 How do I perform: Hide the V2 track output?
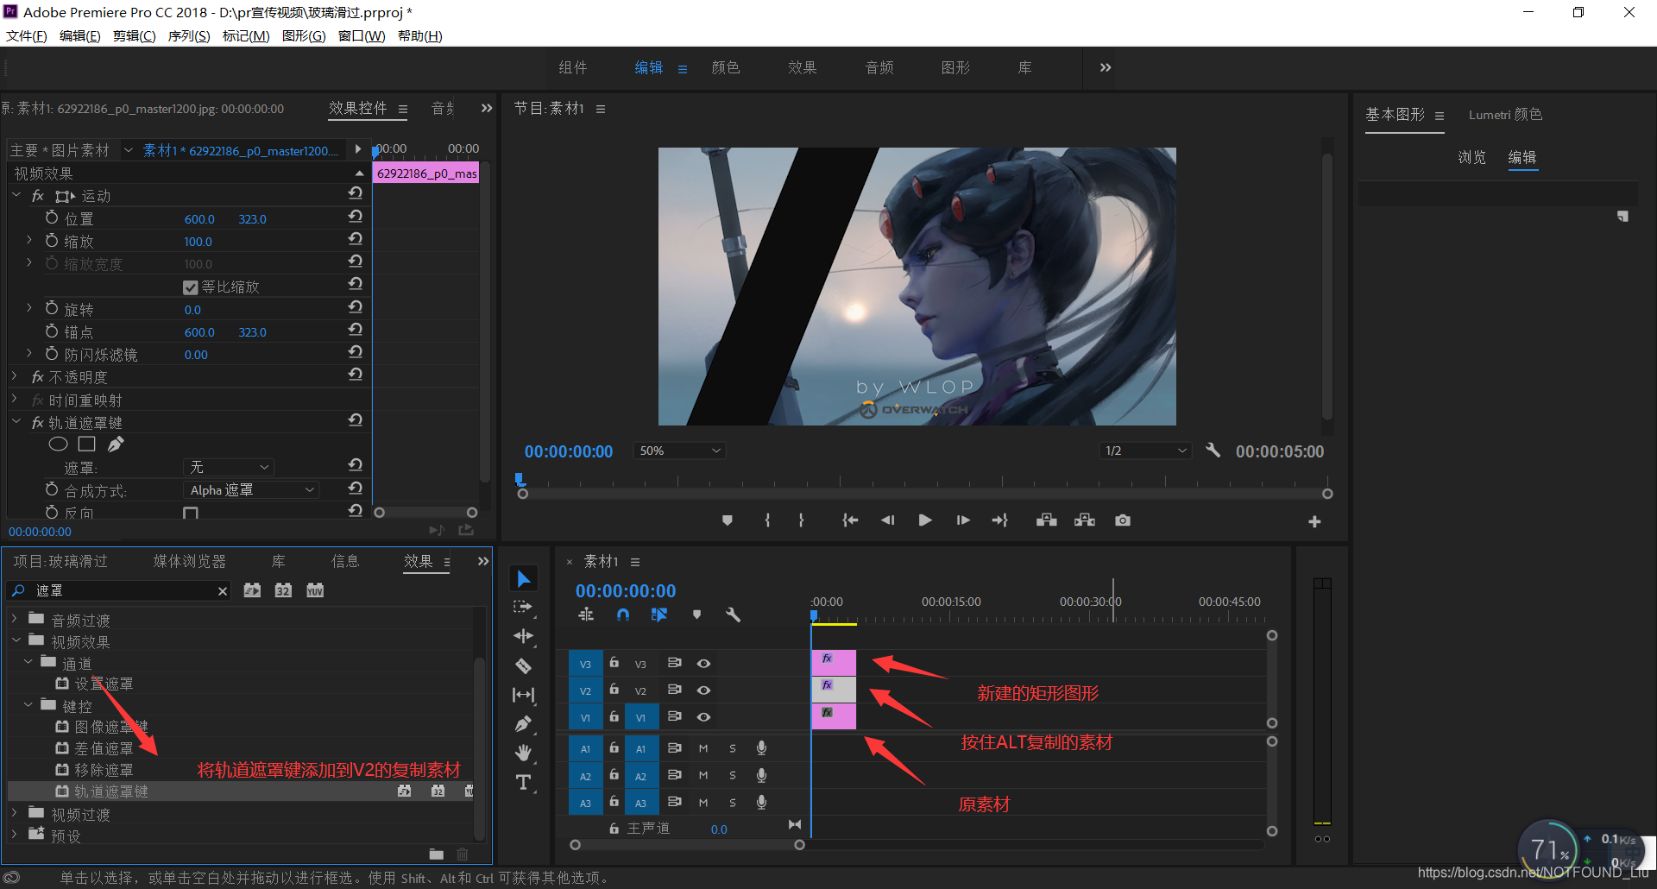pos(703,690)
